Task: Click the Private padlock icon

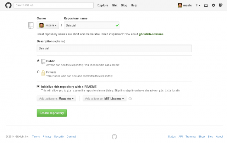Action: (43, 73)
